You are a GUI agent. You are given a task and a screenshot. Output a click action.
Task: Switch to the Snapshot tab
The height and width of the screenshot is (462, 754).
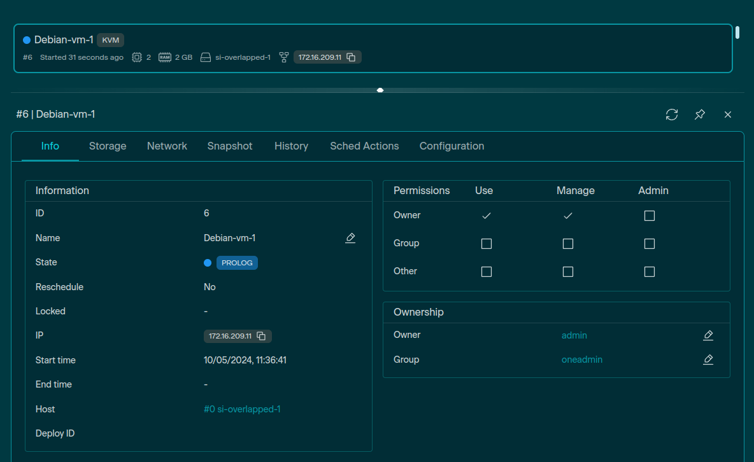(x=230, y=146)
